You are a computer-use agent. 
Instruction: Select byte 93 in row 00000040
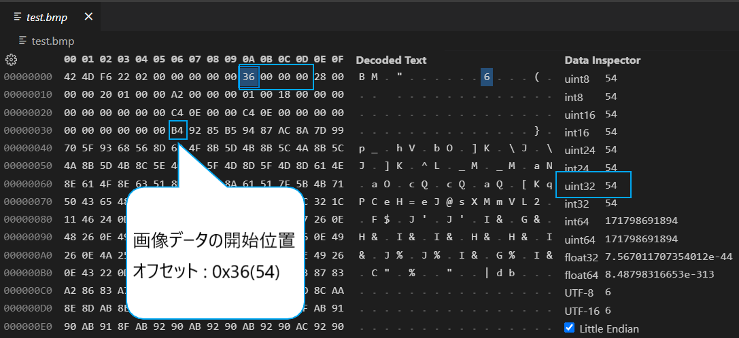(105, 148)
